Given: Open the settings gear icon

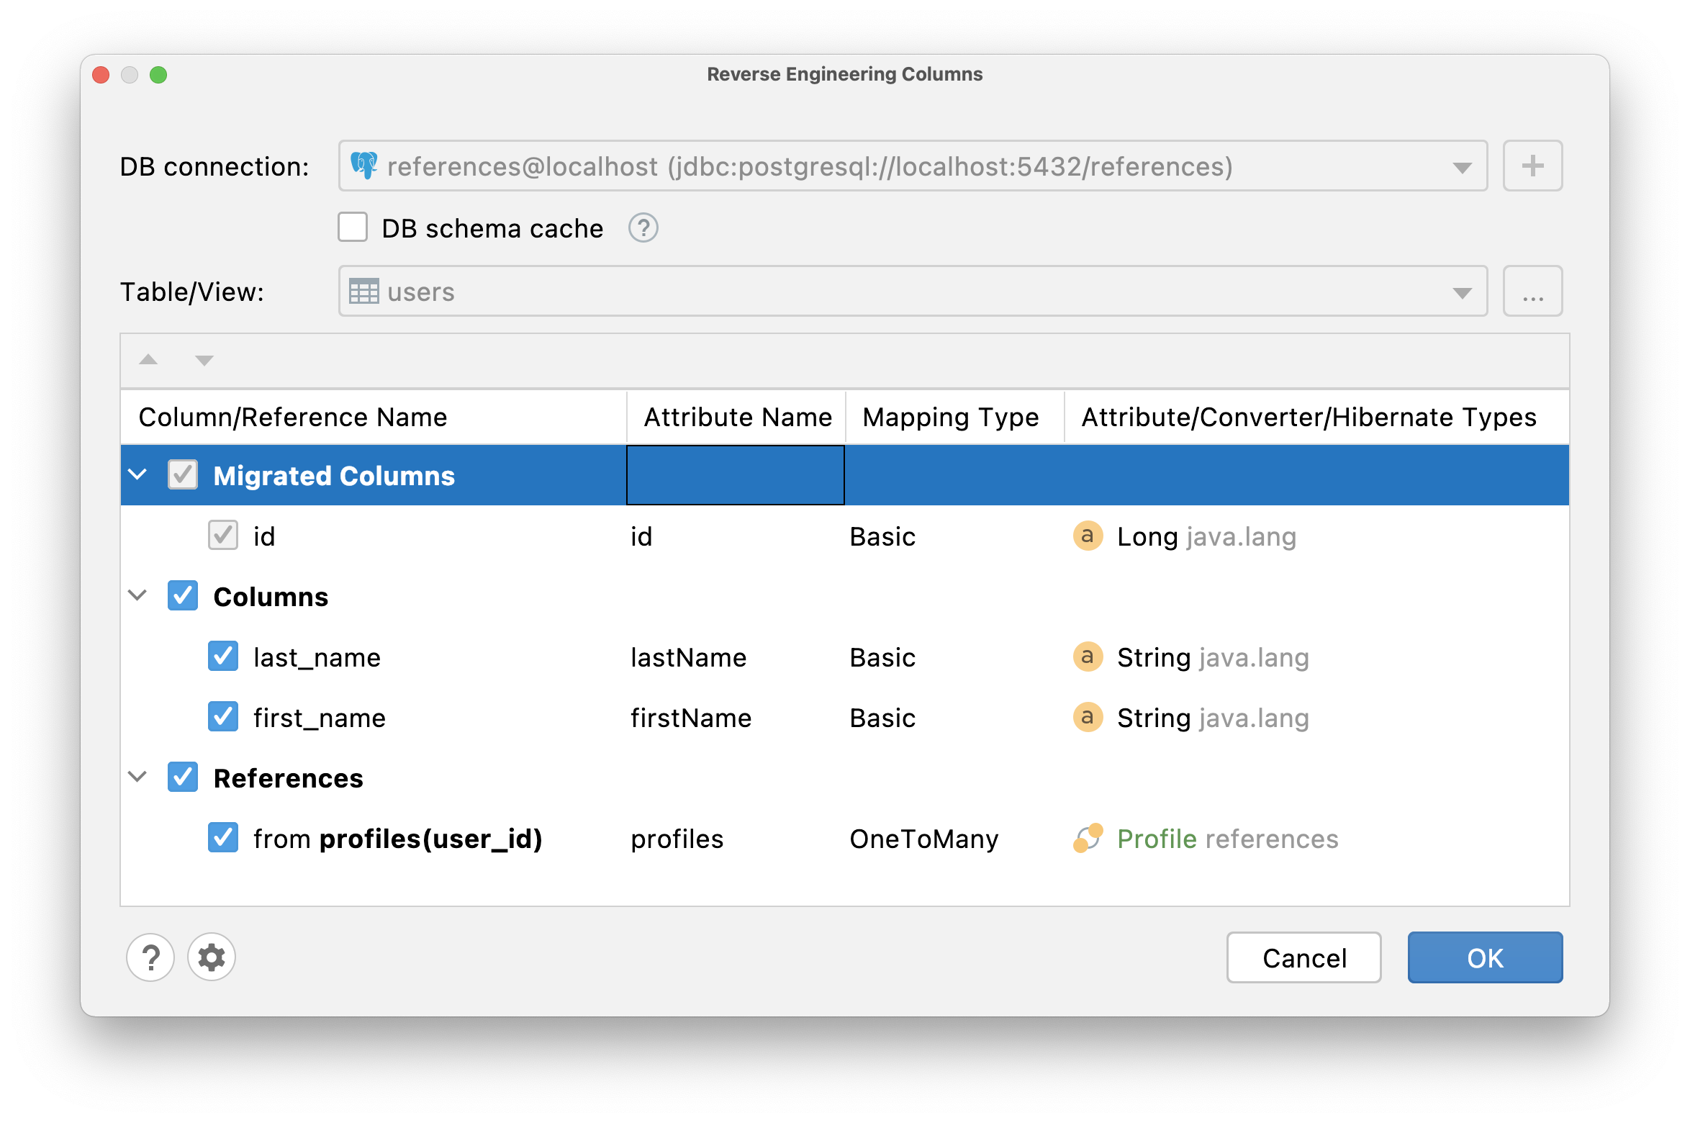Looking at the screenshot, I should coord(212,957).
